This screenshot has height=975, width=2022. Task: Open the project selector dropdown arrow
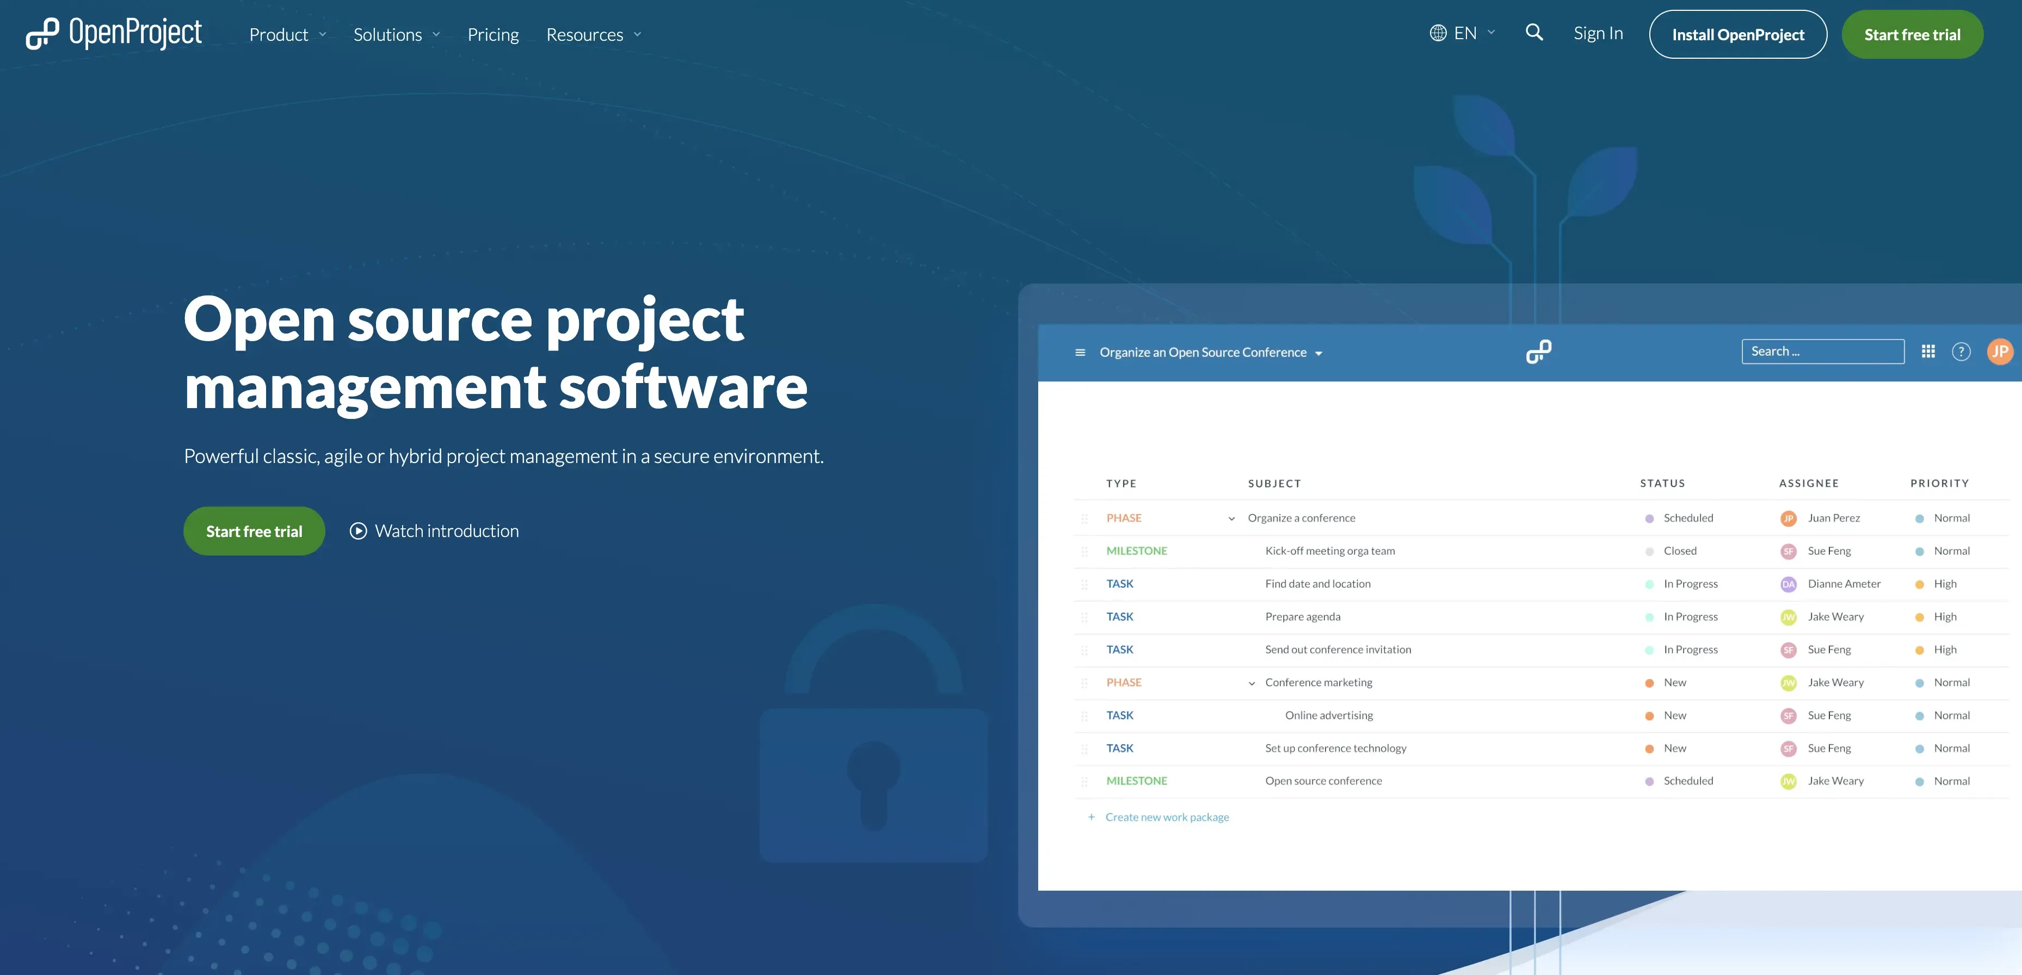pyautogui.click(x=1318, y=353)
